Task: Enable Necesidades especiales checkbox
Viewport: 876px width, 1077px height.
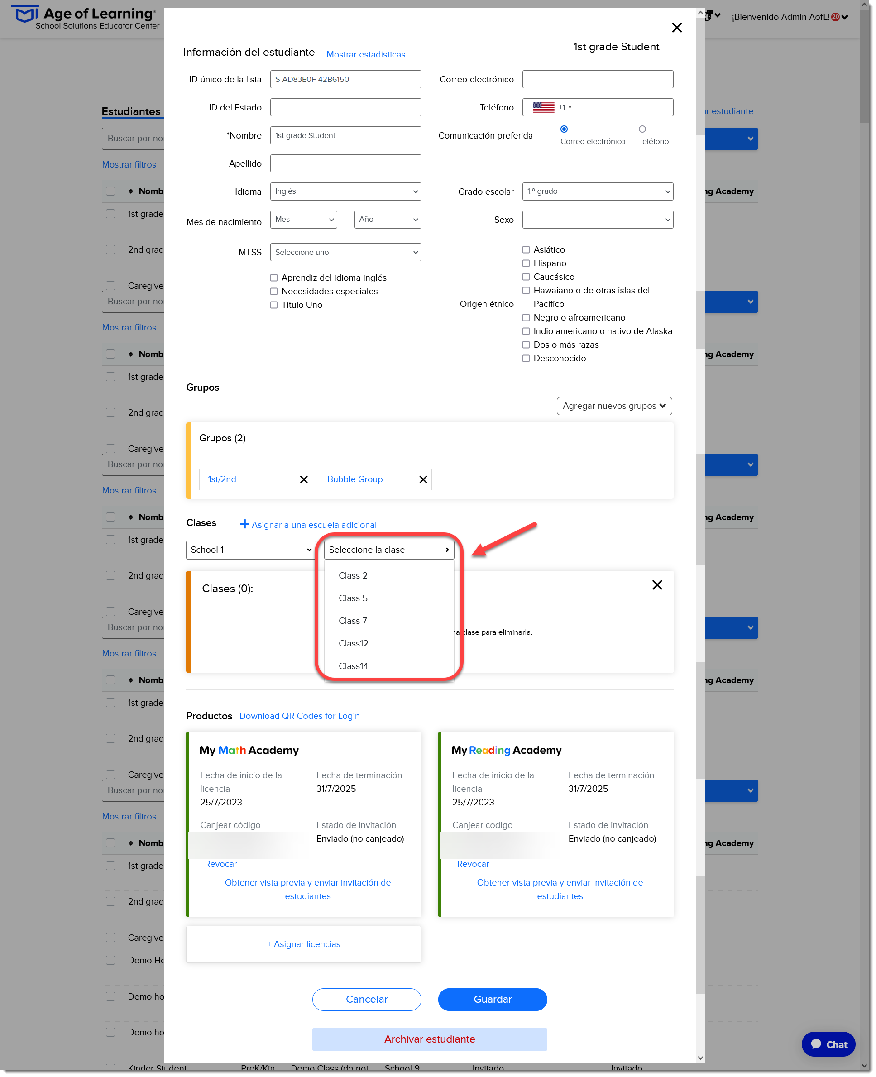Action: coord(274,291)
